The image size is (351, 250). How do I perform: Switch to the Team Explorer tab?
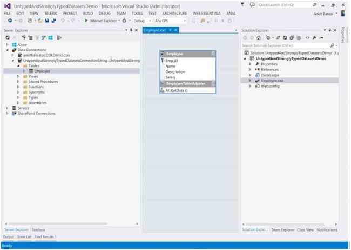[283, 230]
